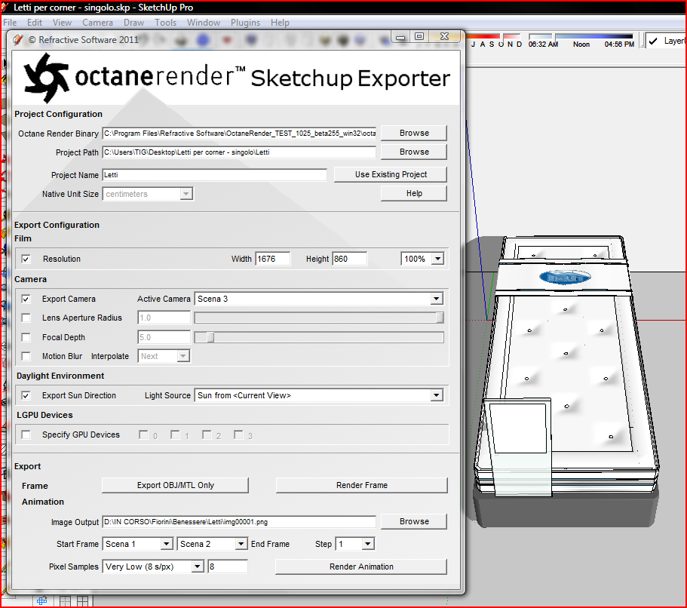The image size is (687, 608).
Task: Click the Lens Aperture value field showing 1.0
Action: tap(164, 318)
